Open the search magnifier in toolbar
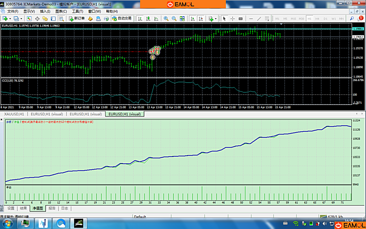366x229 pixels. click(352, 19)
